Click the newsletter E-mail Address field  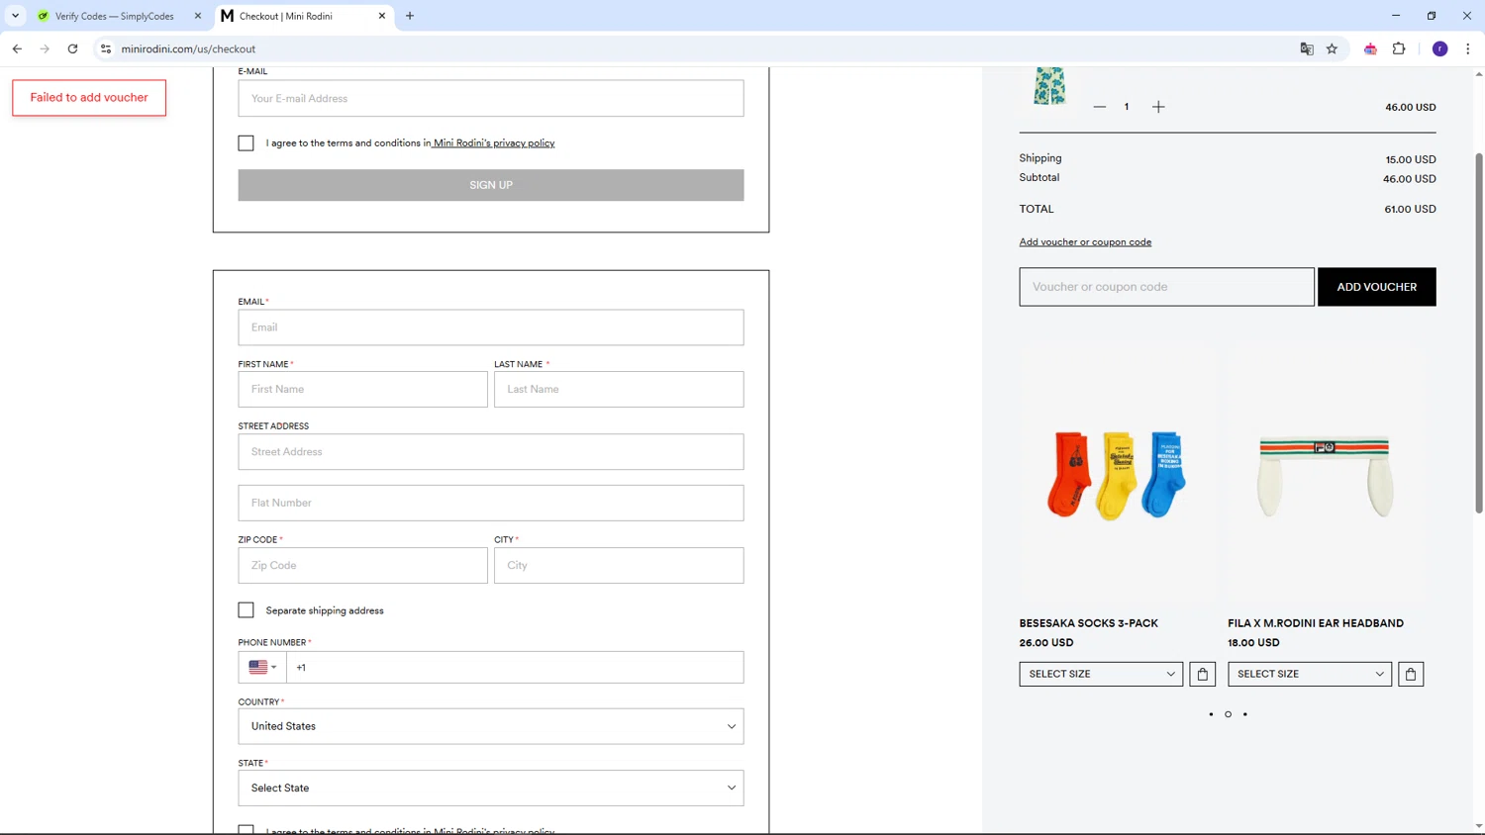pyautogui.click(x=491, y=99)
